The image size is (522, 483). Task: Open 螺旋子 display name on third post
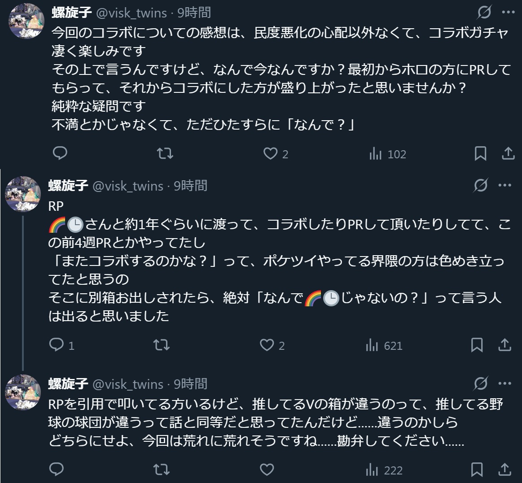pyautogui.click(x=68, y=384)
